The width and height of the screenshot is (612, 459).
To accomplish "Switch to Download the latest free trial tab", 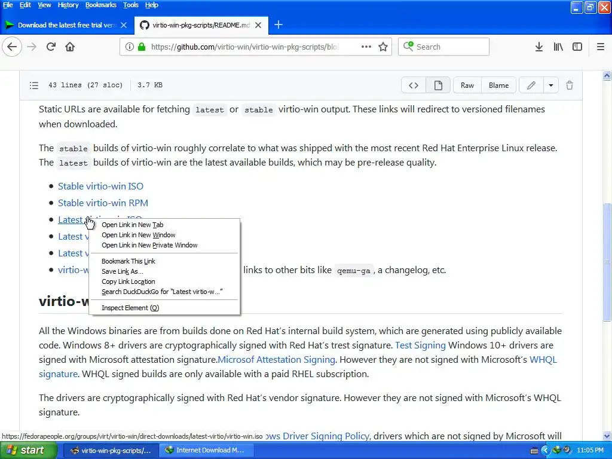I will (67, 25).
